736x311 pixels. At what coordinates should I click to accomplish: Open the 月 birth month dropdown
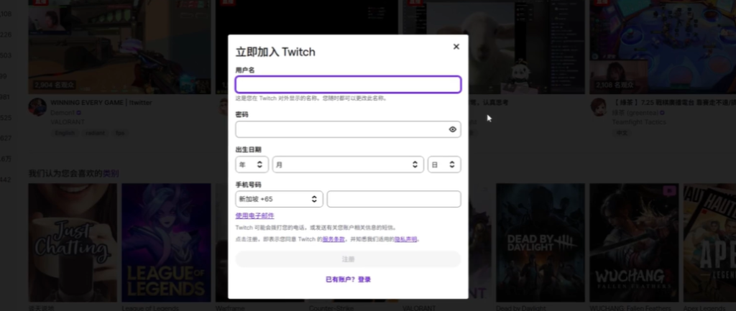coord(348,164)
